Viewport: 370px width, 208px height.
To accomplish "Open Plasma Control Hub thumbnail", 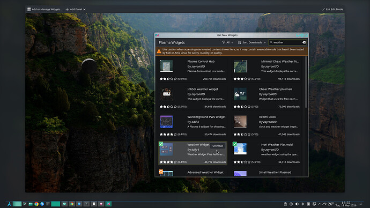I will [x=166, y=66].
